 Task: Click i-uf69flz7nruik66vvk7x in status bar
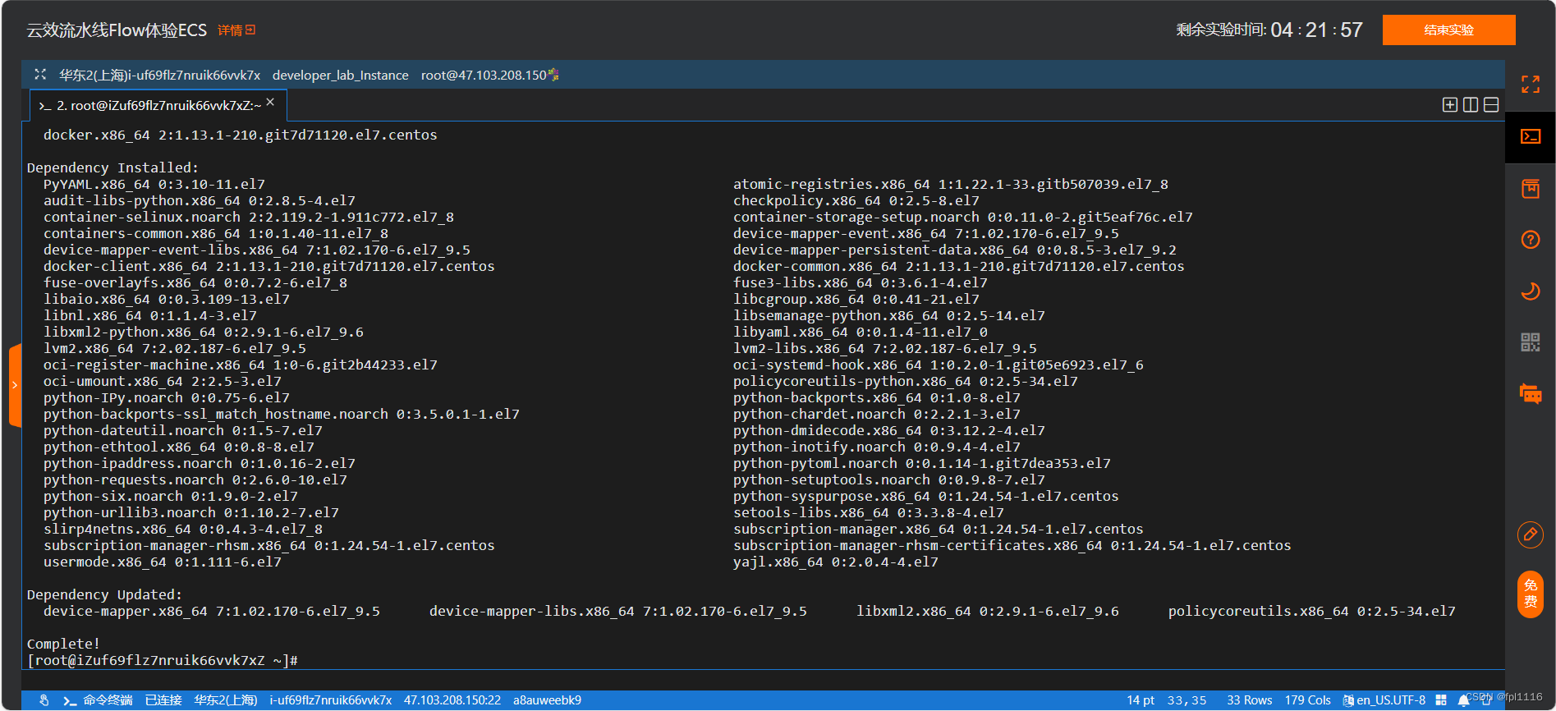(x=330, y=700)
